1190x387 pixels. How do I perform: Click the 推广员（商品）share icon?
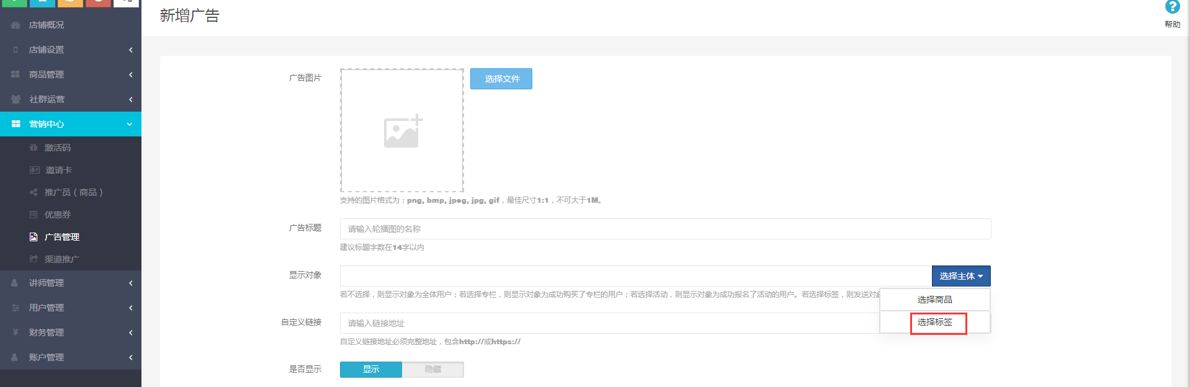[34, 192]
